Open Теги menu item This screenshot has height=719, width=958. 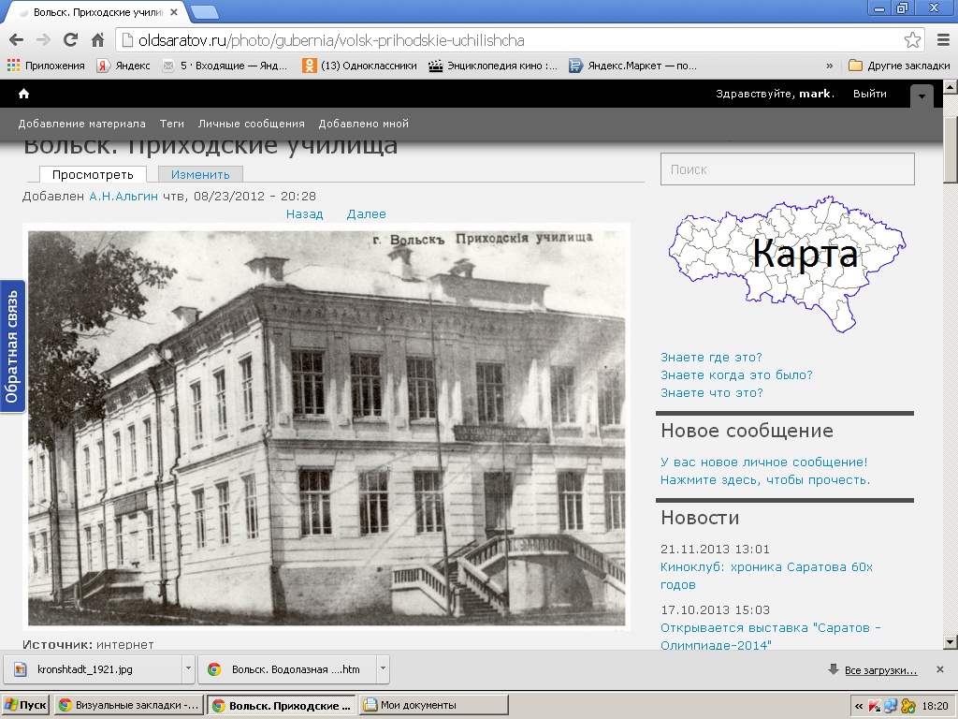click(171, 124)
